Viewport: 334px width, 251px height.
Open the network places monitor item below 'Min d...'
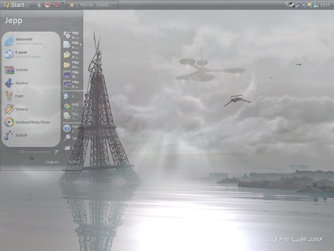click(71, 84)
